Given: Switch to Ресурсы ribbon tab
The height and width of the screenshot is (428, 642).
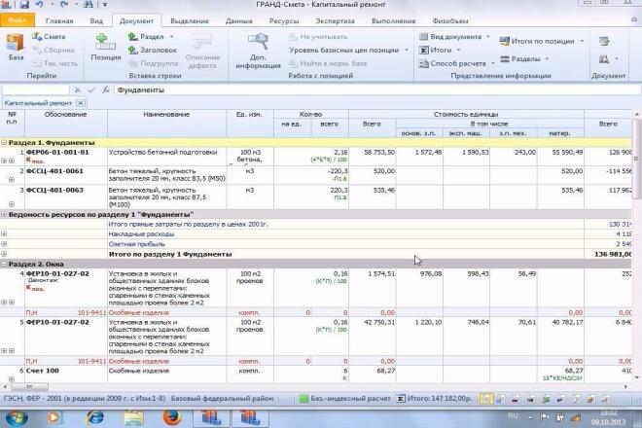Looking at the screenshot, I should pos(284,20).
